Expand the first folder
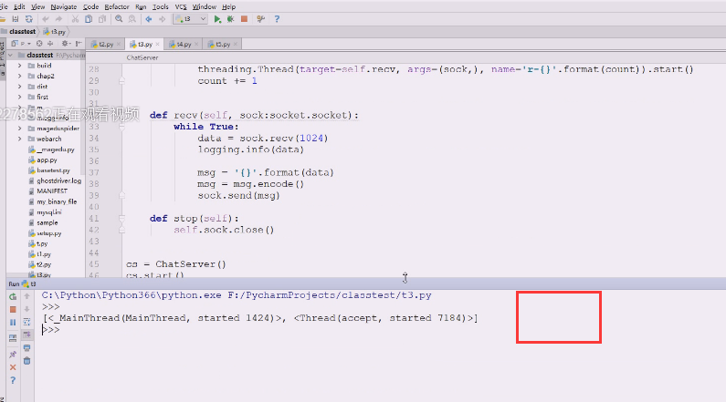This screenshot has height=402, width=726. click(19, 97)
